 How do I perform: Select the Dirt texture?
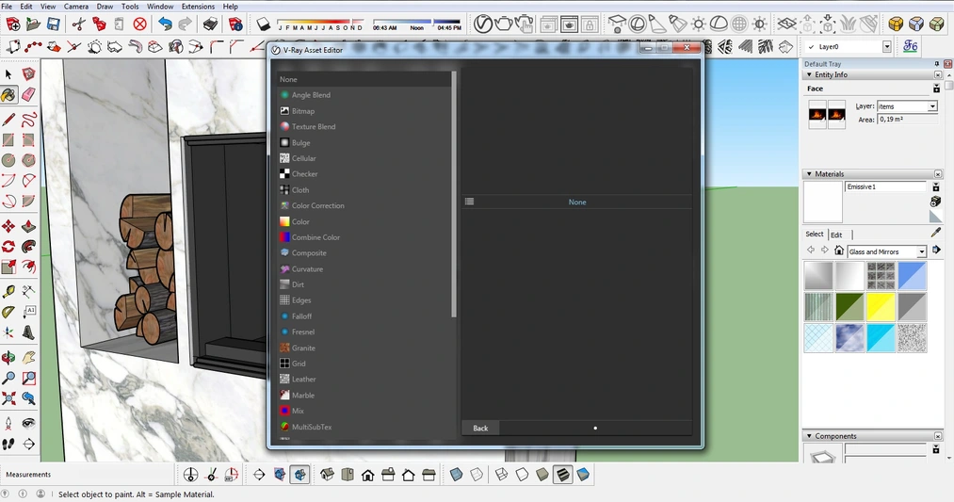point(298,284)
